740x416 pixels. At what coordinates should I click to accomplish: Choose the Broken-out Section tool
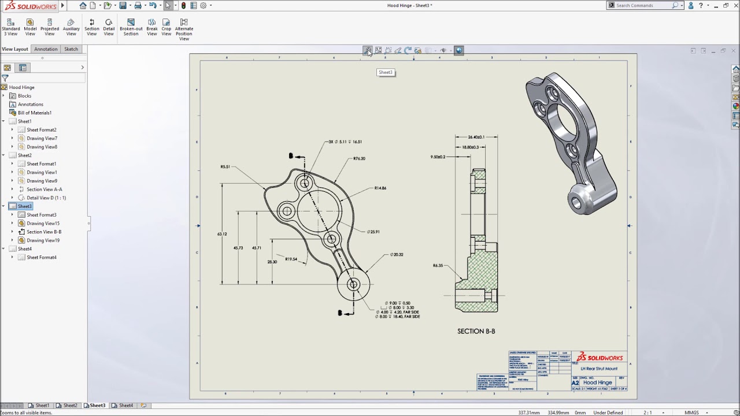click(x=131, y=27)
